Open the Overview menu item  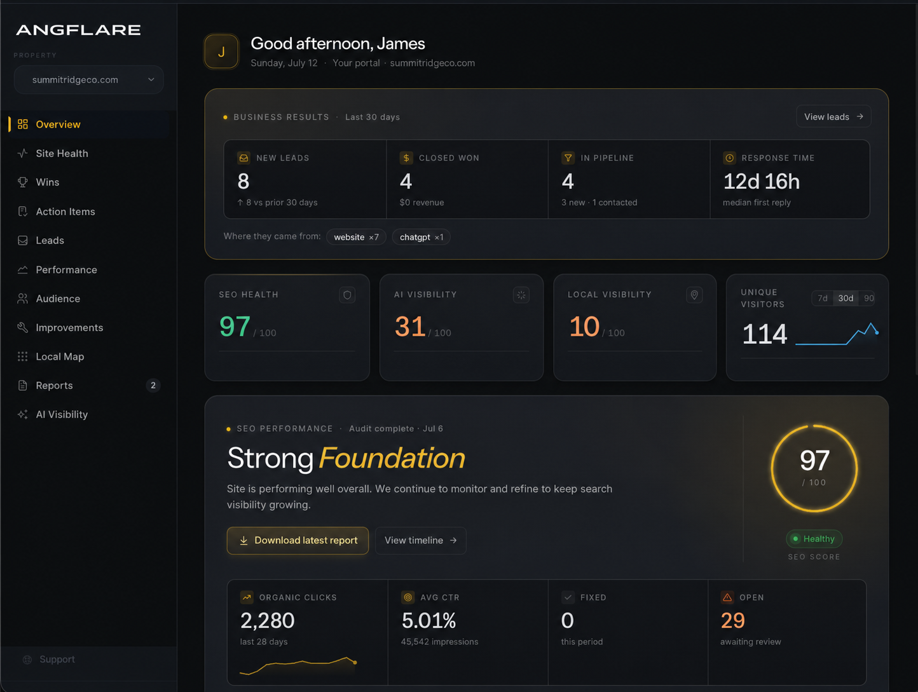(88, 125)
